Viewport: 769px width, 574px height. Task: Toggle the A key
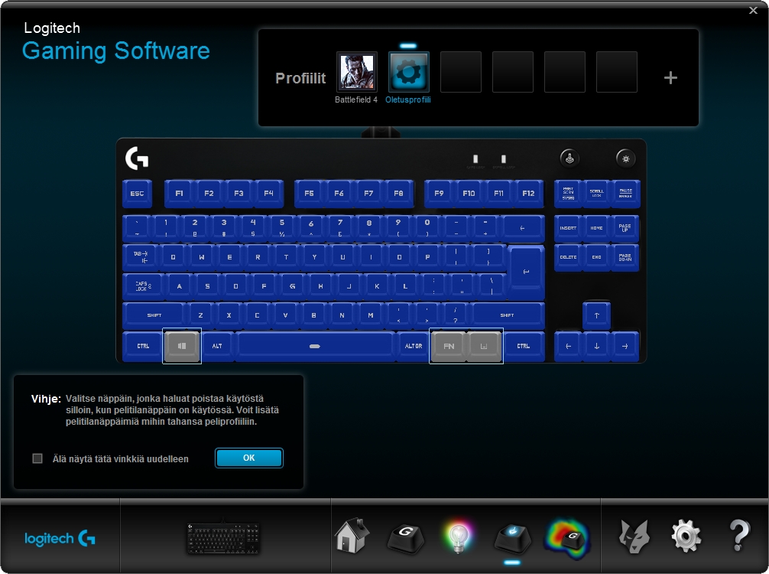coord(180,286)
